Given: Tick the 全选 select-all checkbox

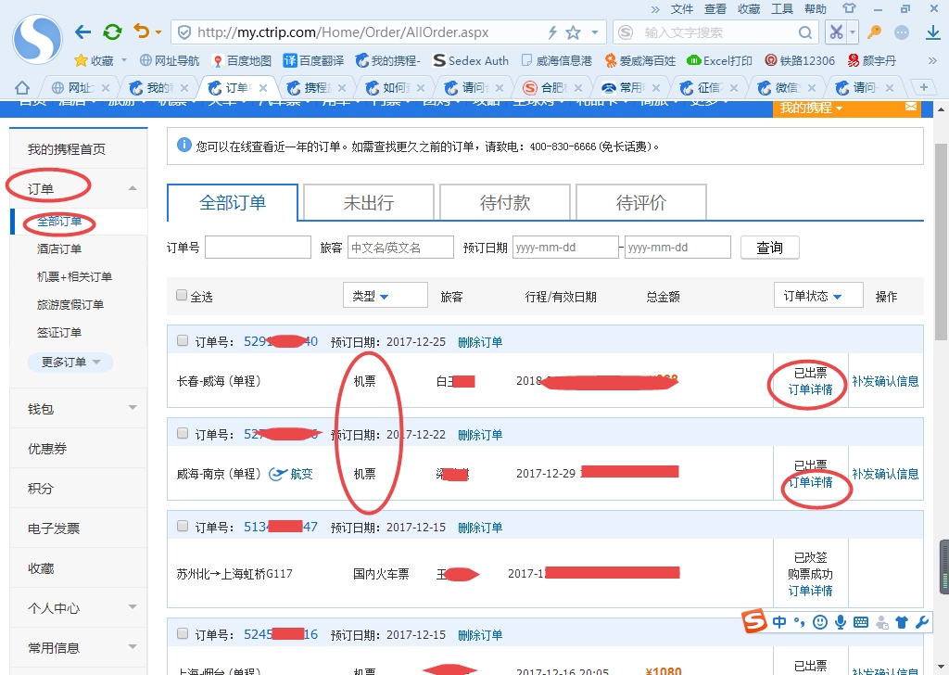Looking at the screenshot, I should coord(182,295).
